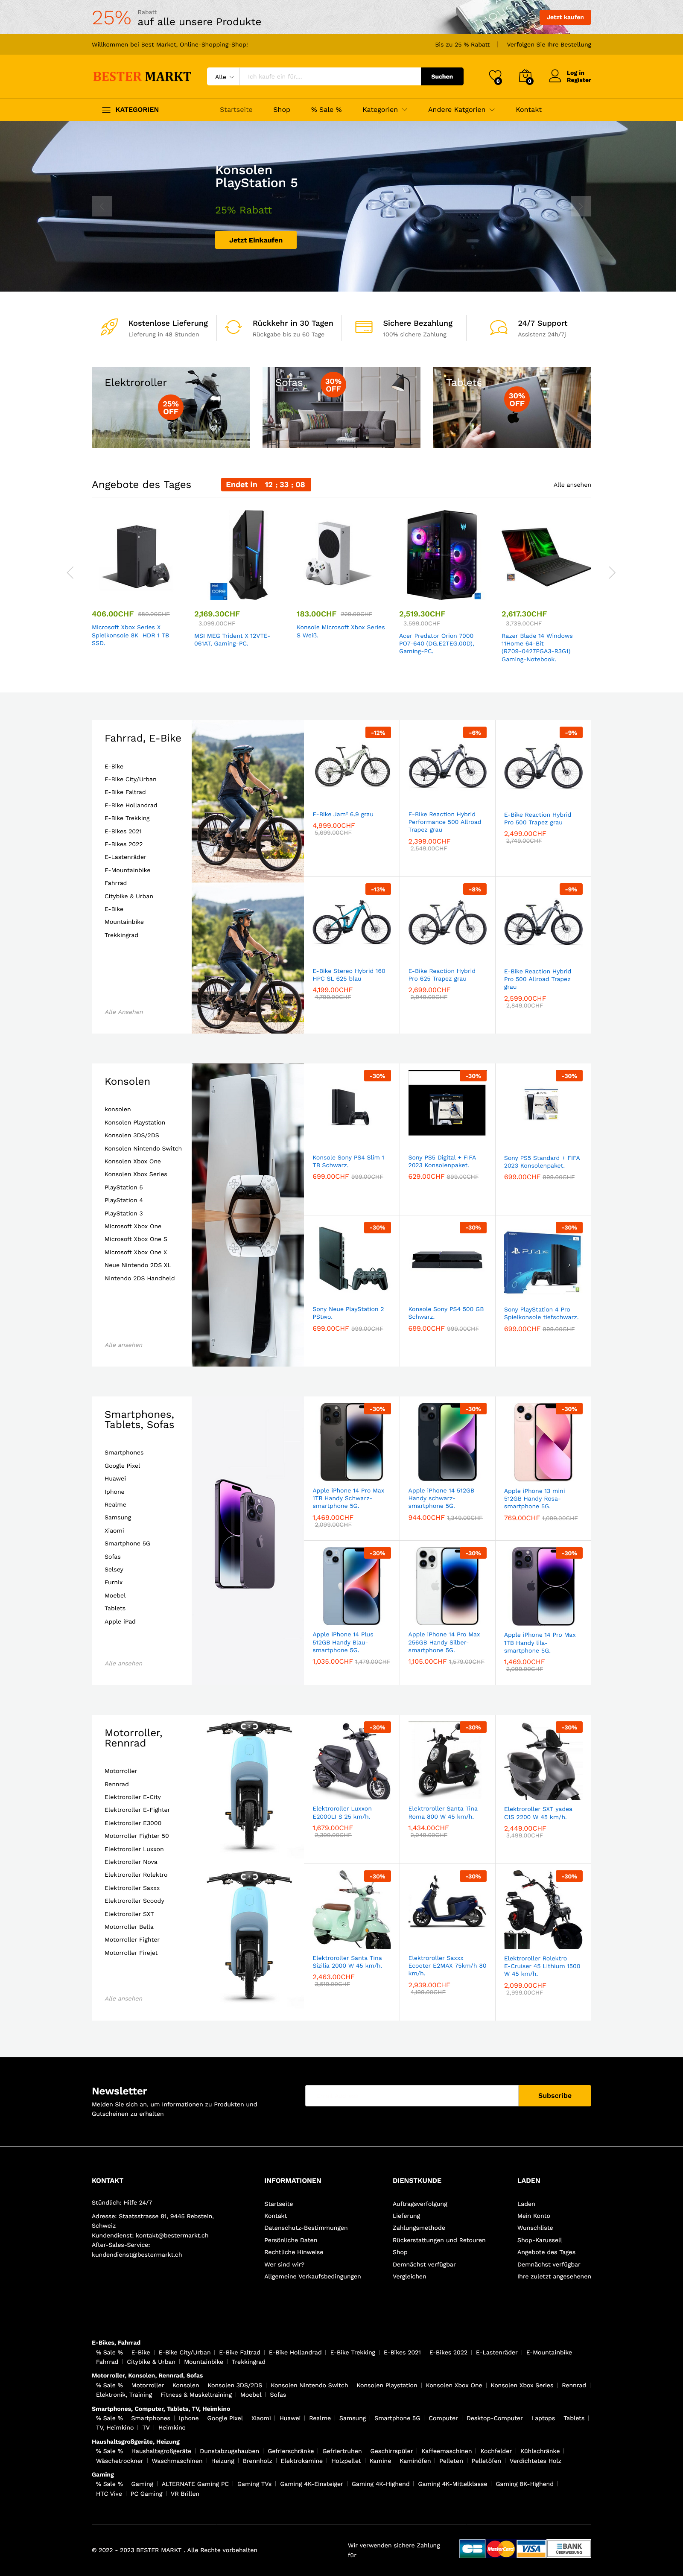Click the previous slide arrow on hero banner
The height and width of the screenshot is (2576, 683).
point(102,206)
